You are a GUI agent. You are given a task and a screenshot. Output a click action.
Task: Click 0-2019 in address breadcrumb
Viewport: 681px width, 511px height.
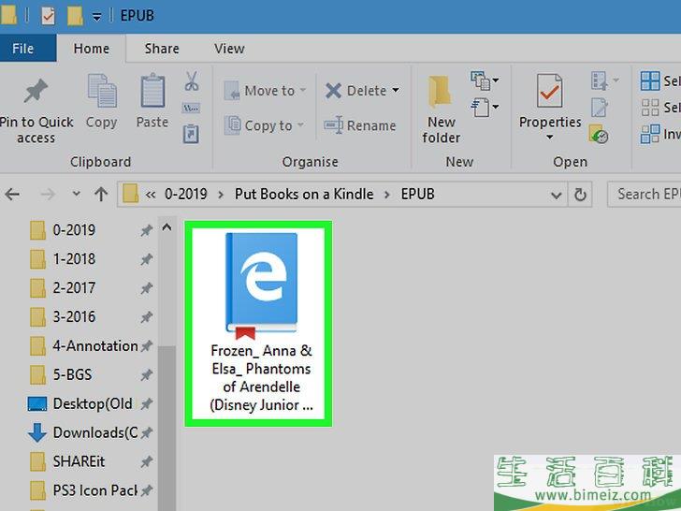[186, 194]
